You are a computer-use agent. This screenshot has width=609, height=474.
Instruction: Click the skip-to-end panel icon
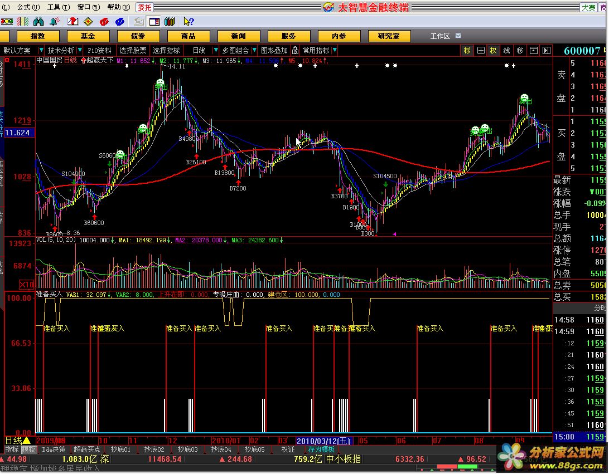tap(547, 51)
